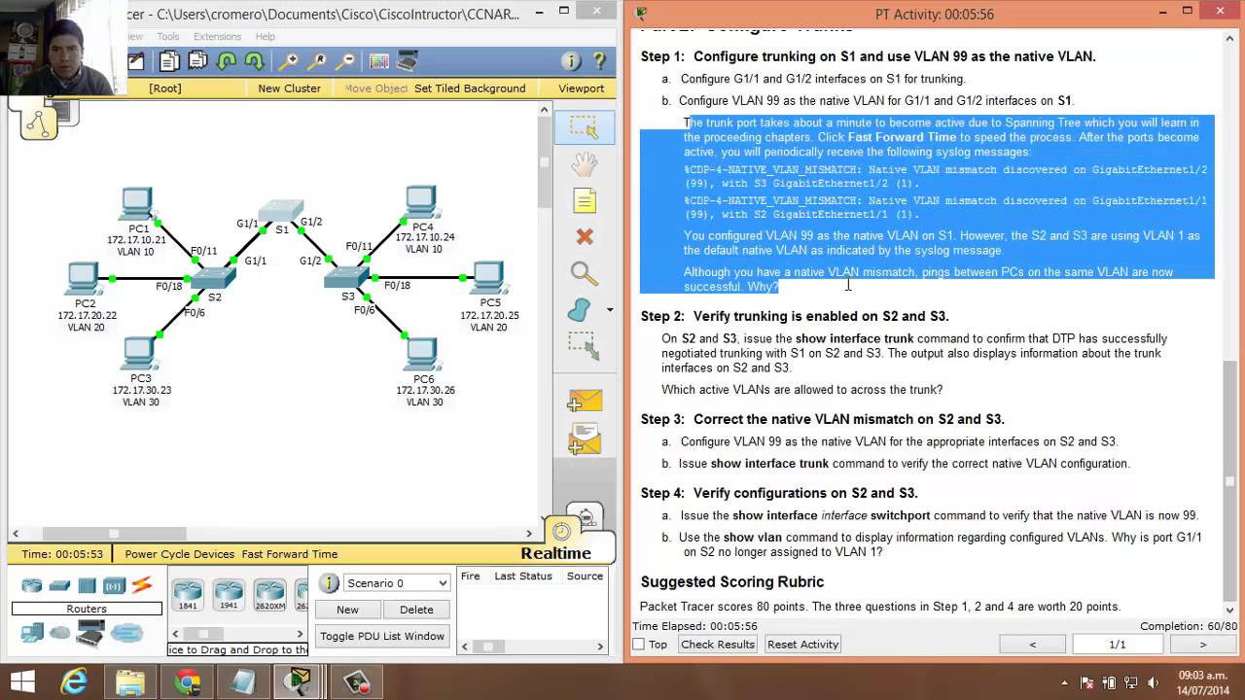This screenshot has height=700, width=1245.
Task: Open the Drawing Palette icon
Action: pyautogui.click(x=379, y=61)
